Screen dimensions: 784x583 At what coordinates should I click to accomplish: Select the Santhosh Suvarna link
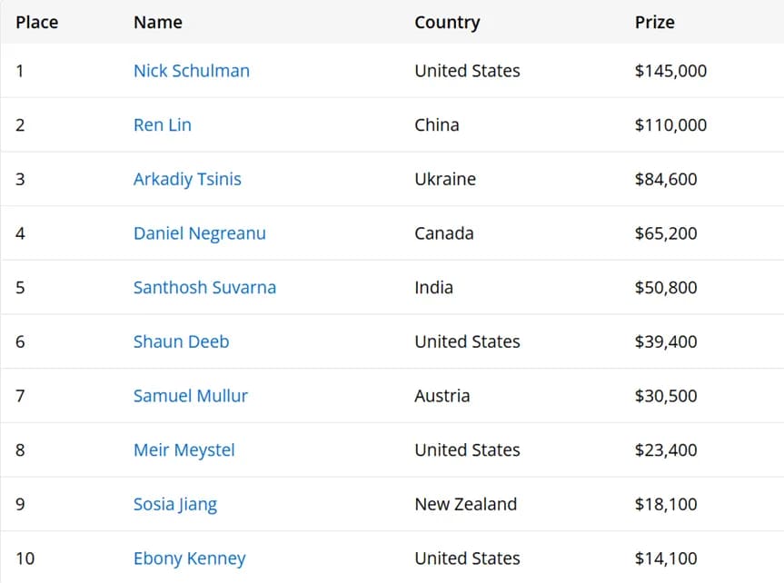pos(204,288)
